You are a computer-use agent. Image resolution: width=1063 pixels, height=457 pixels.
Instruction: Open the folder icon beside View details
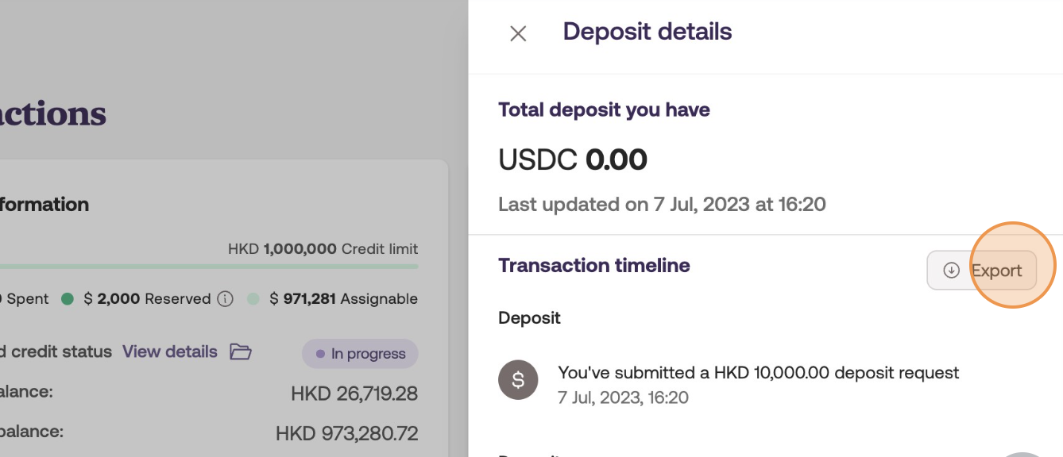pyautogui.click(x=241, y=351)
